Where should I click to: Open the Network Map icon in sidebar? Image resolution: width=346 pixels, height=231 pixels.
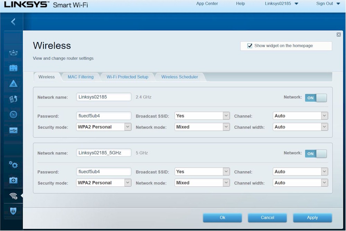[x=13, y=53]
